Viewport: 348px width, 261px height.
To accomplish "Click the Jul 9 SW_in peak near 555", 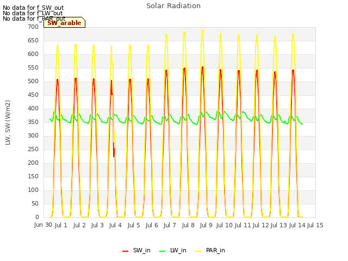I will click(202, 67).
